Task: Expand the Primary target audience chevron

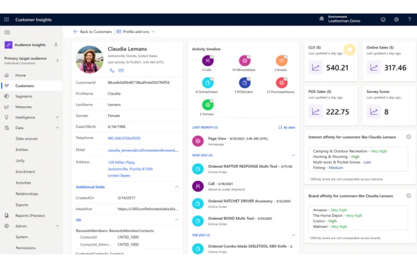Action: click(57, 60)
